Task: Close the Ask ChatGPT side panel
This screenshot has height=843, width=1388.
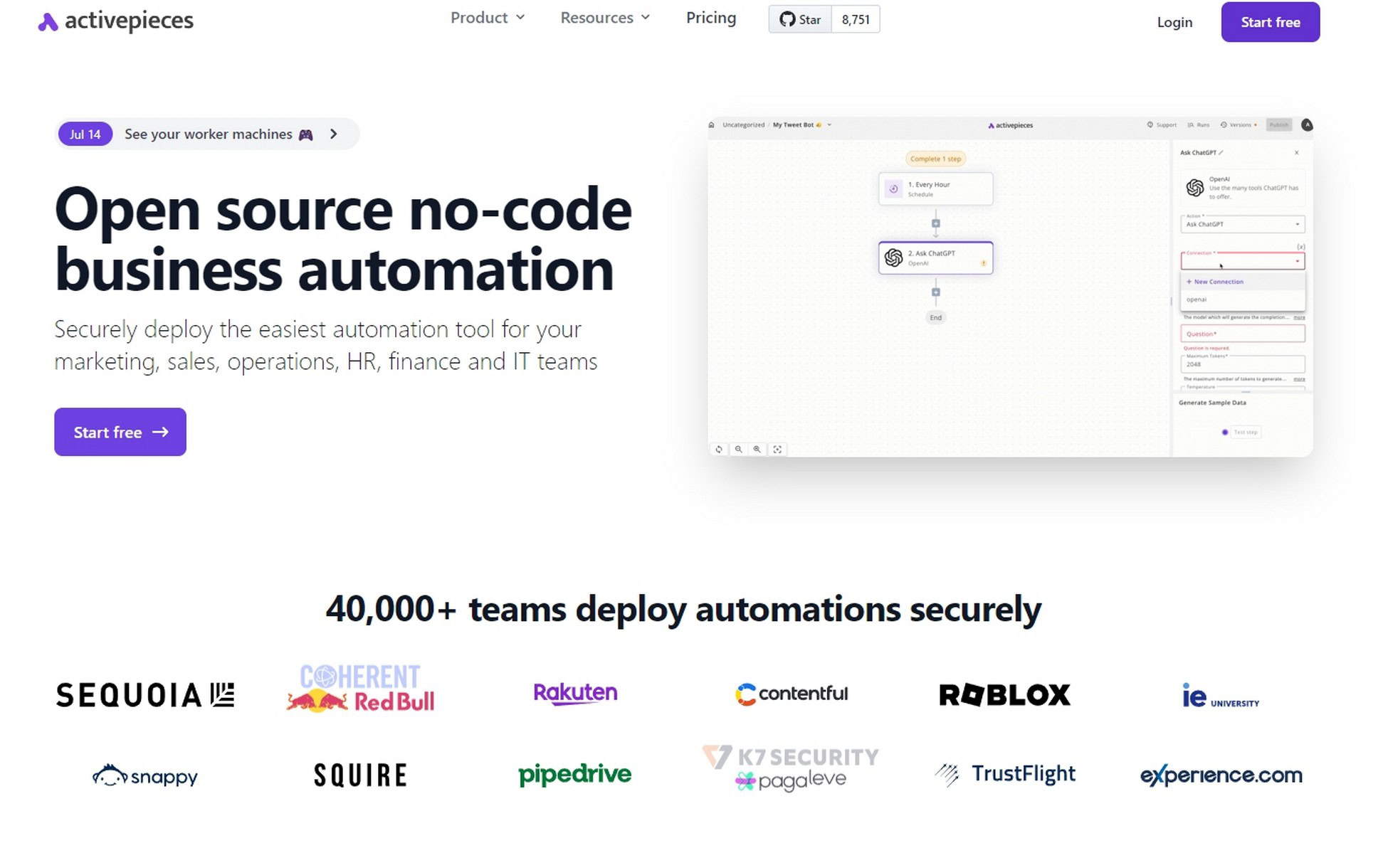Action: pyautogui.click(x=1296, y=152)
